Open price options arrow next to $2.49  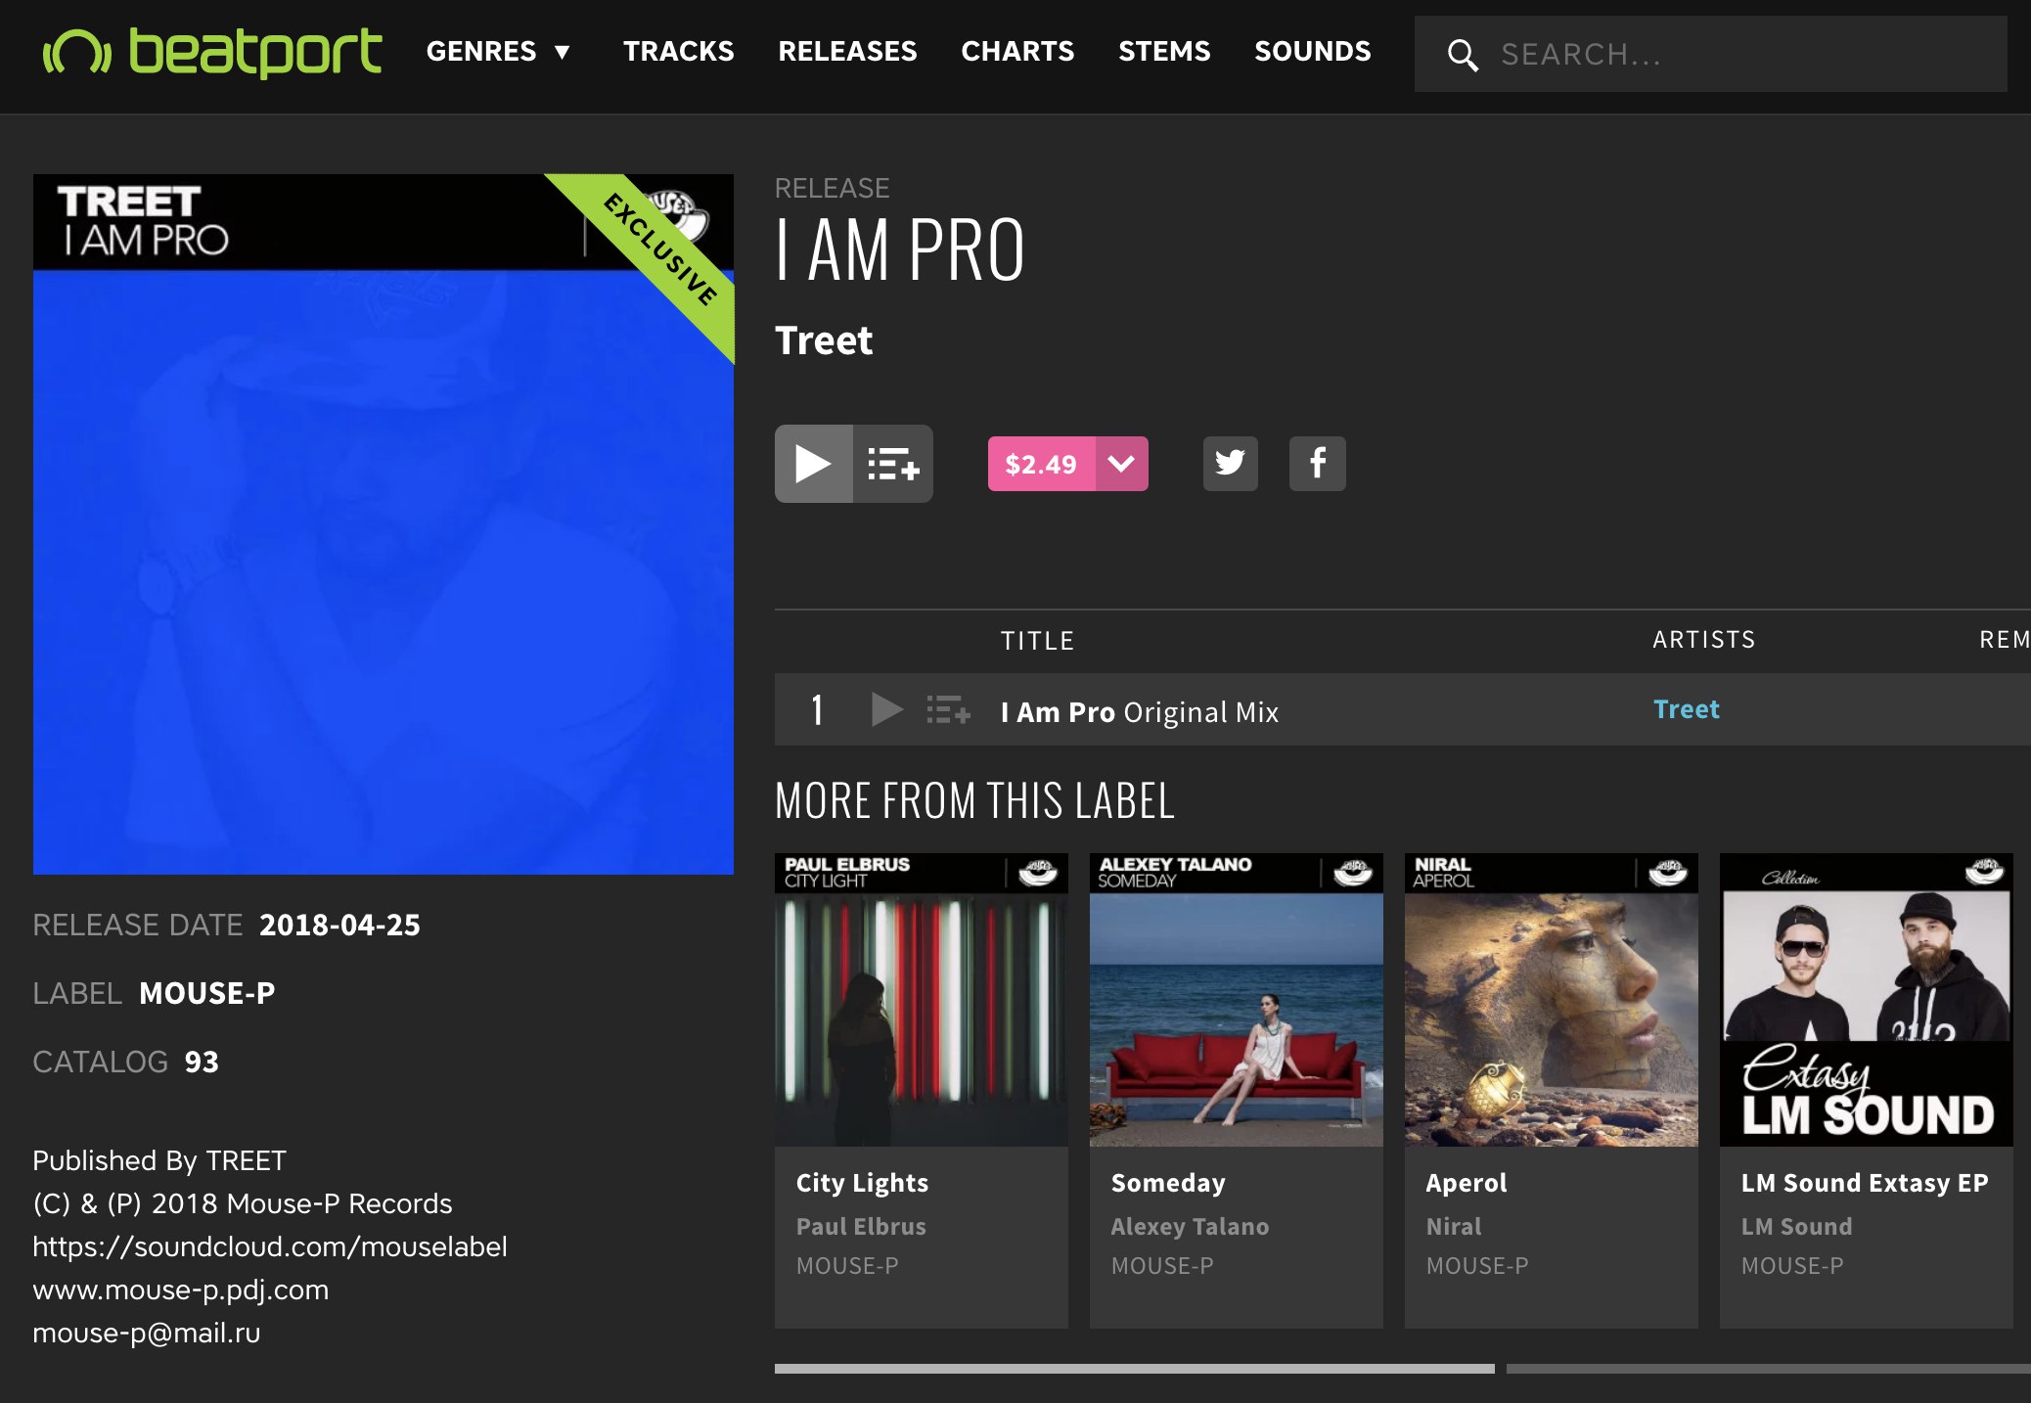click(1121, 464)
